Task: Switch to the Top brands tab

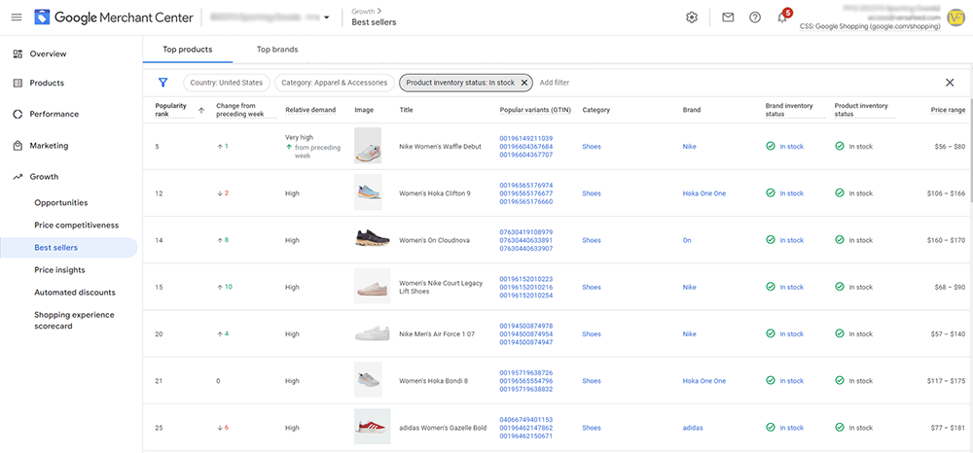Action: click(x=277, y=50)
